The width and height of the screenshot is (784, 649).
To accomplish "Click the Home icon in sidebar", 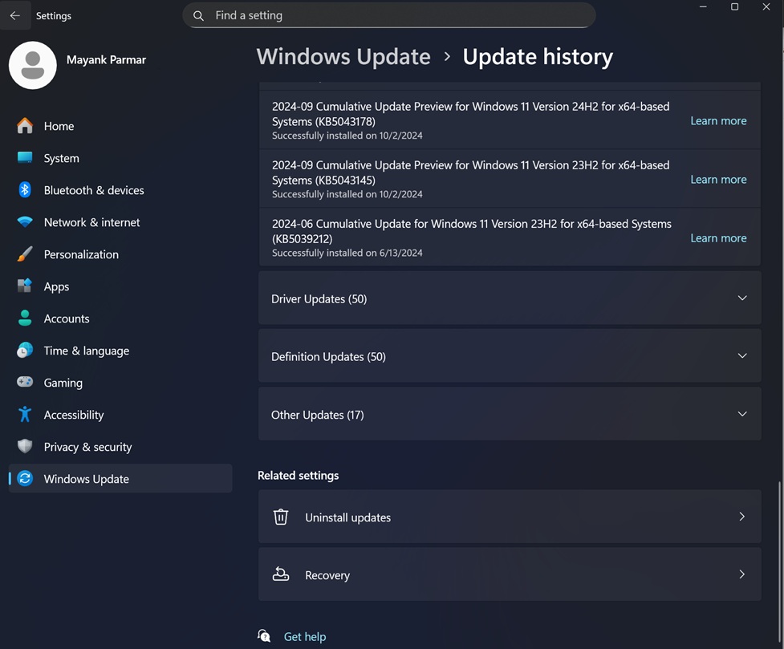I will [x=25, y=126].
